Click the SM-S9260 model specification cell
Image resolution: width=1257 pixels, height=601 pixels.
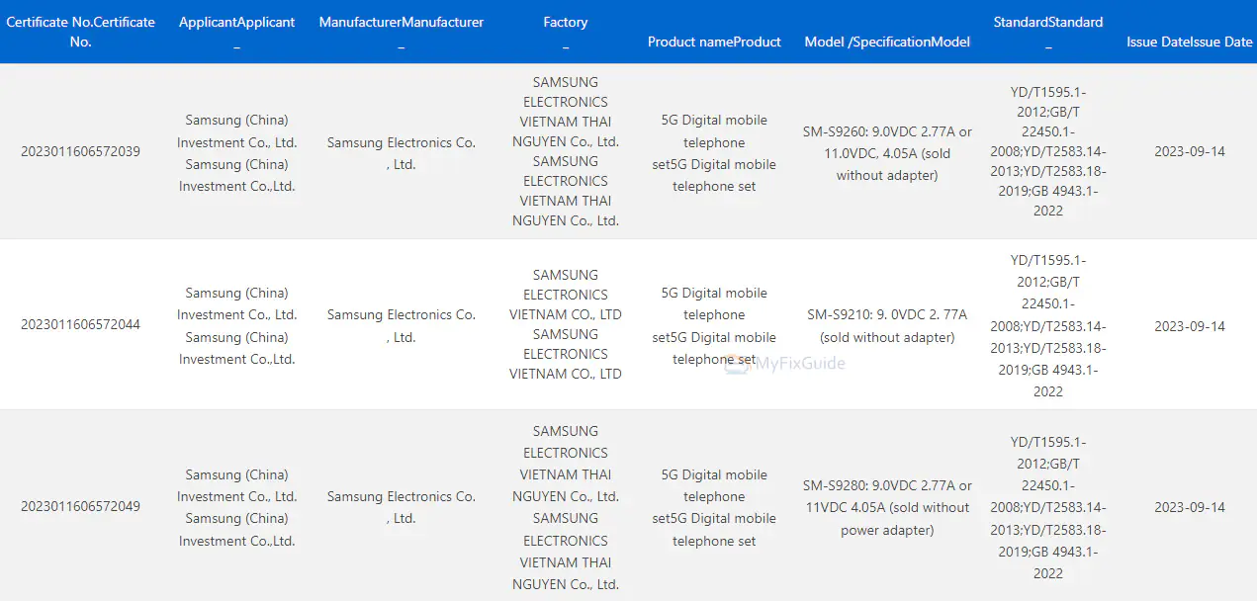887,153
